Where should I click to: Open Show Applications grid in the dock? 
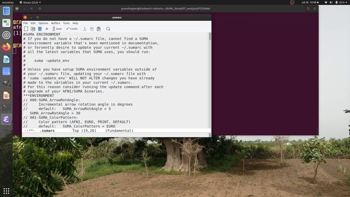point(6,191)
